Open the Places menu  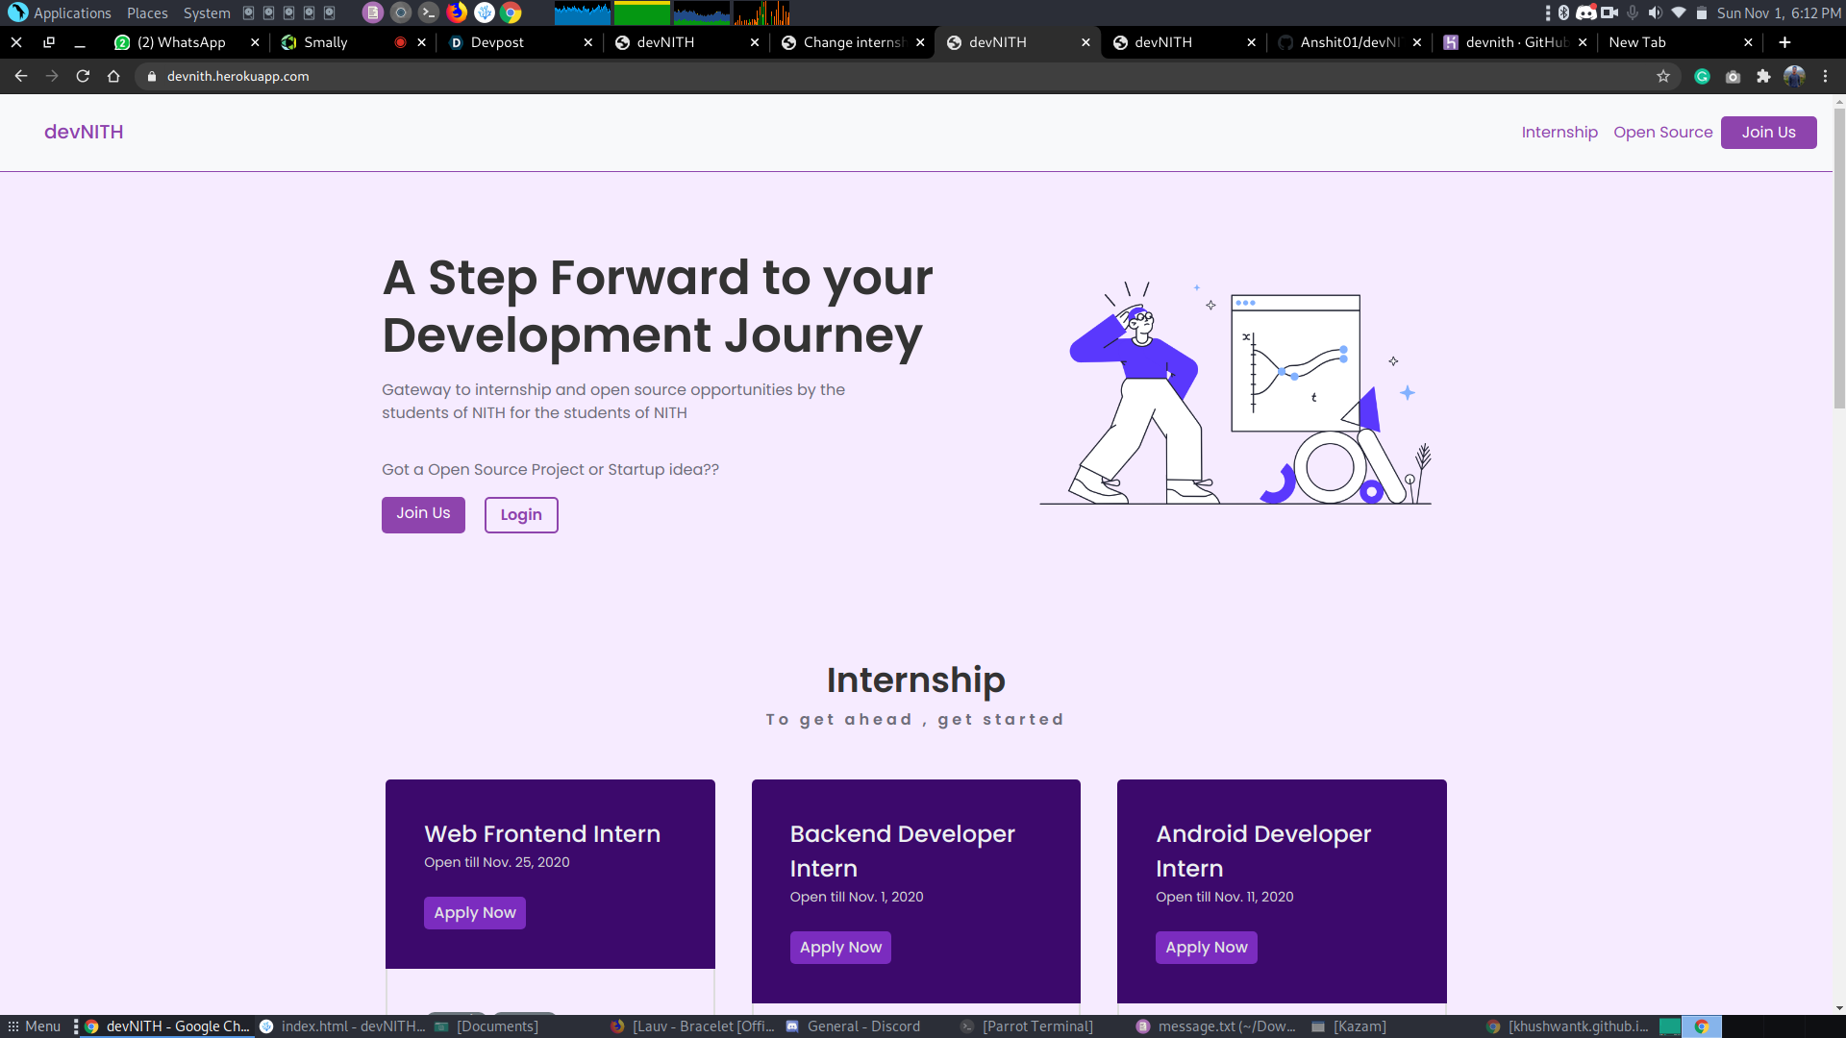(x=147, y=12)
